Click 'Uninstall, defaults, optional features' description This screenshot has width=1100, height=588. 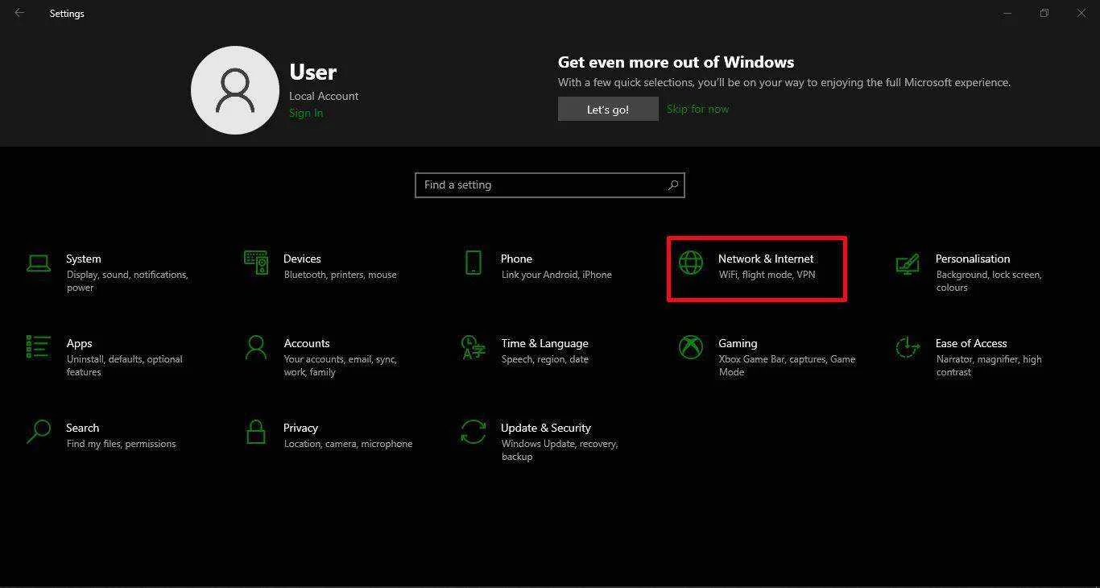point(125,366)
